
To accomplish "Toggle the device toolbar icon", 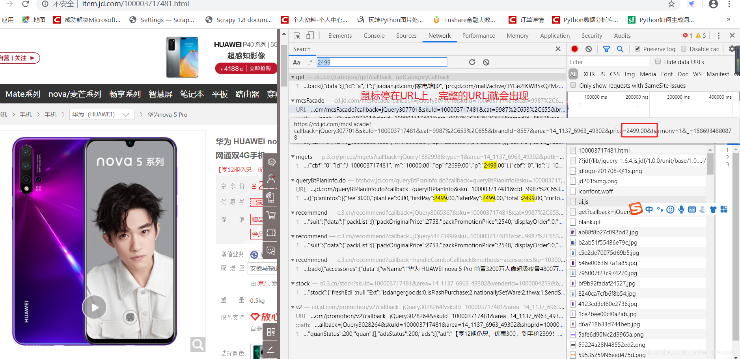I will click(x=310, y=36).
